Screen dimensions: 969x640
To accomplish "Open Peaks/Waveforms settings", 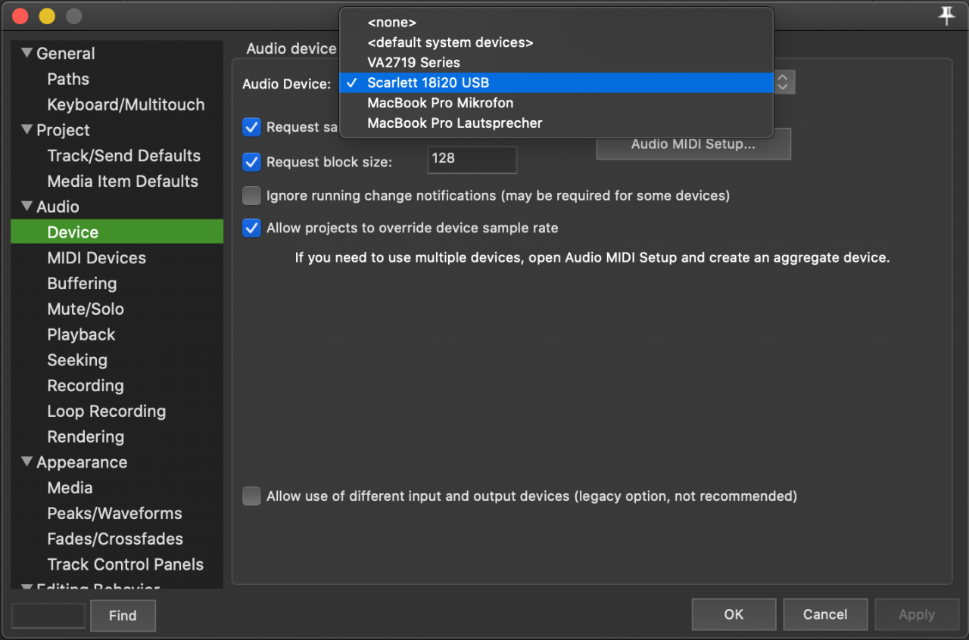I will (x=114, y=513).
